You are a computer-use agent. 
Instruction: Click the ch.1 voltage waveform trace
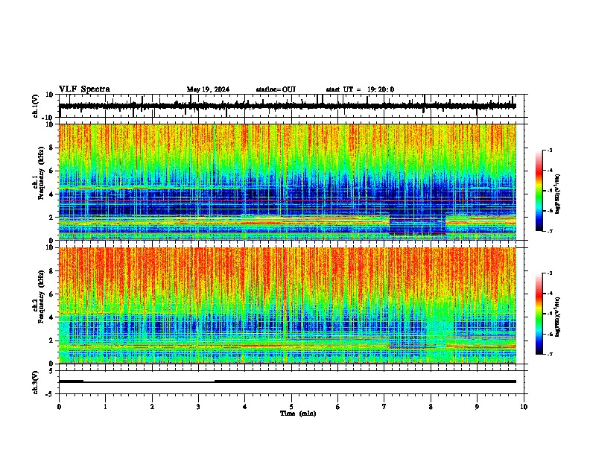coord(287,106)
